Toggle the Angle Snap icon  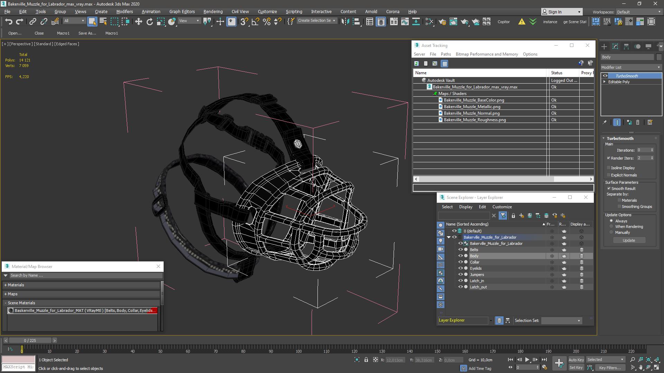[255, 21]
